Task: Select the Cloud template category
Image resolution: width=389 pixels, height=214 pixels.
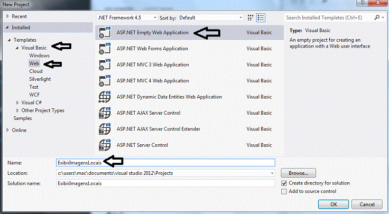Action: click(x=36, y=71)
